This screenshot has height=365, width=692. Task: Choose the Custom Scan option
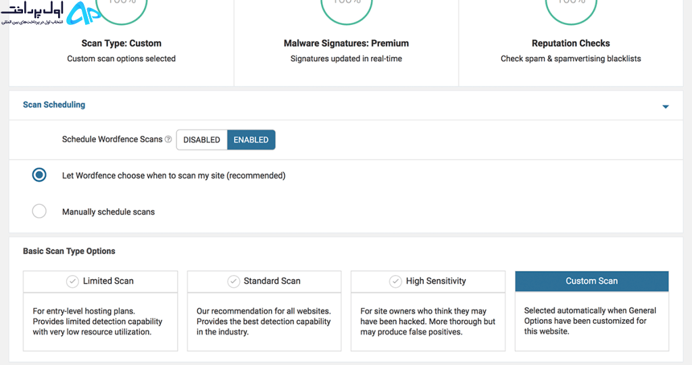click(592, 281)
